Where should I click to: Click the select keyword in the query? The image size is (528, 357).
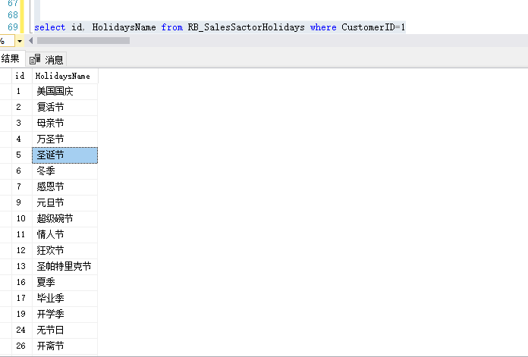[x=50, y=27]
